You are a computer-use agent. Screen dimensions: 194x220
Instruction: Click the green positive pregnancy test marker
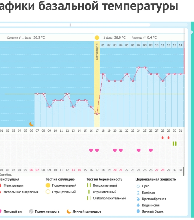[174, 144]
